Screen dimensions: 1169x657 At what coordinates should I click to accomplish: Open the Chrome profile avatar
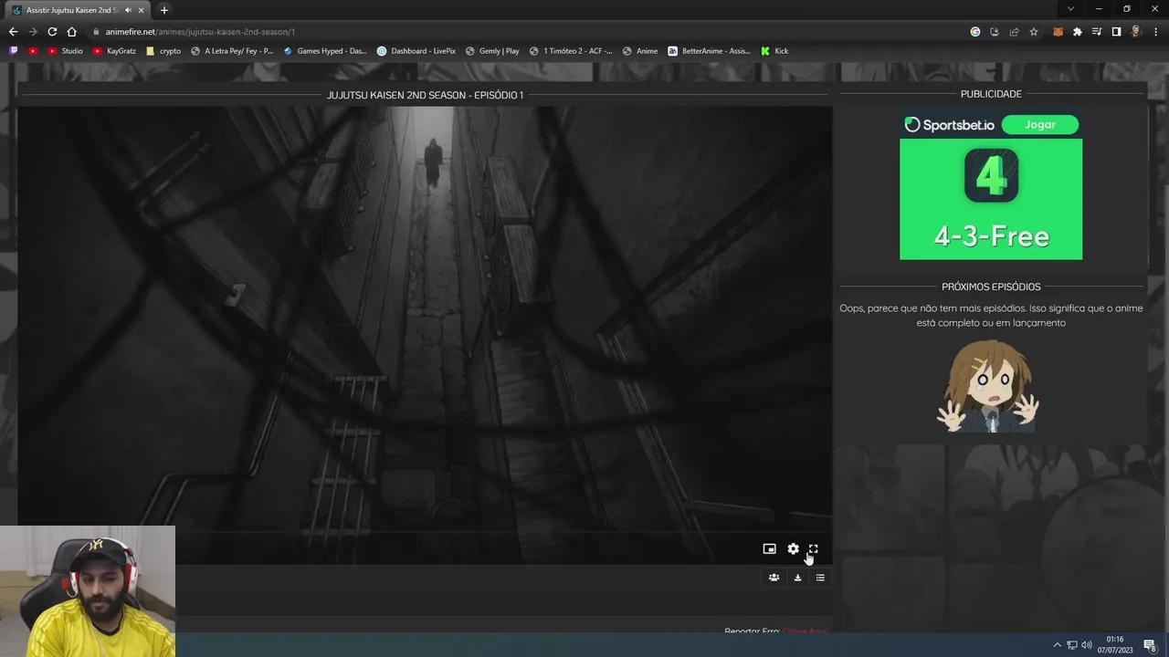tap(1135, 32)
